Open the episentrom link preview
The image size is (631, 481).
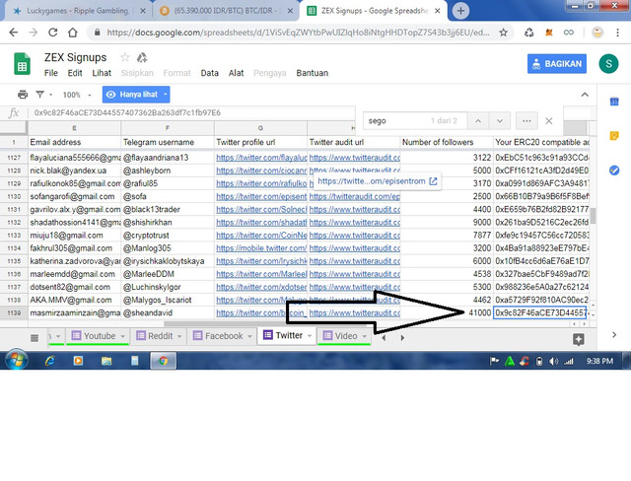[377, 181]
